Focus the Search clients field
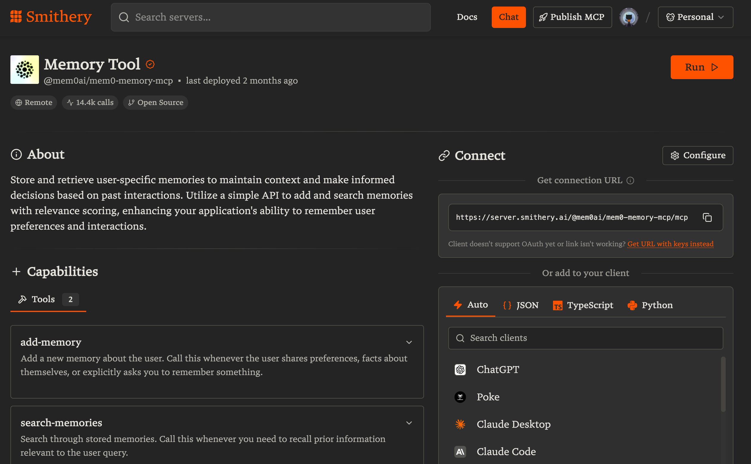The image size is (751, 464). (585, 338)
